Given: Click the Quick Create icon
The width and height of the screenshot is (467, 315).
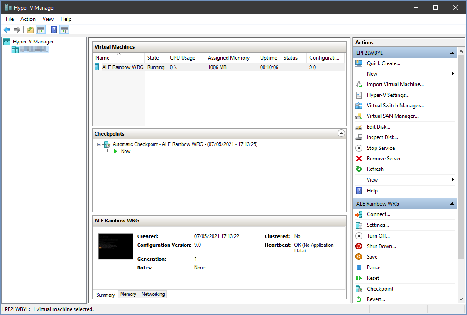Looking at the screenshot, I should tap(359, 63).
